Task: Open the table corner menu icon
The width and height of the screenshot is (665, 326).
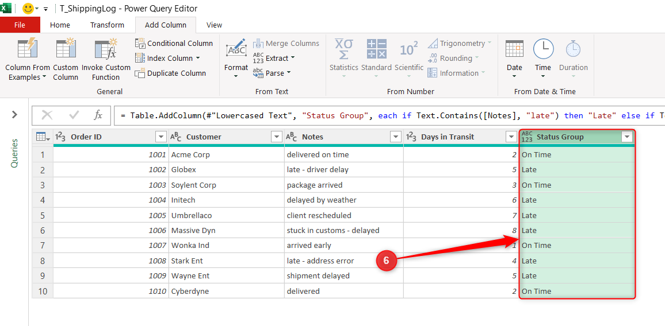Action: [43, 137]
